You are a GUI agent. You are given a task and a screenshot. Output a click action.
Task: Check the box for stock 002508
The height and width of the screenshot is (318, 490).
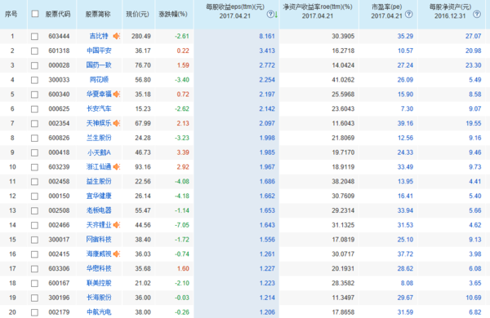[34, 210]
